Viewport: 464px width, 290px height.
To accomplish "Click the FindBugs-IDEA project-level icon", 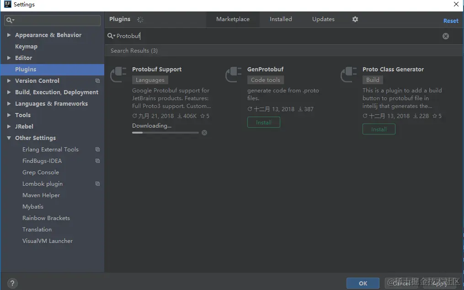I will [97, 161].
